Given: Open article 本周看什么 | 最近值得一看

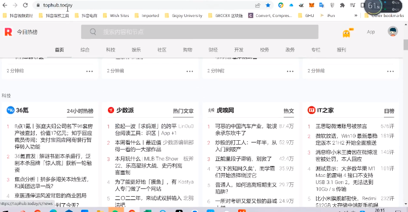Looking at the screenshot, I should pyautogui.click(x=138, y=146).
